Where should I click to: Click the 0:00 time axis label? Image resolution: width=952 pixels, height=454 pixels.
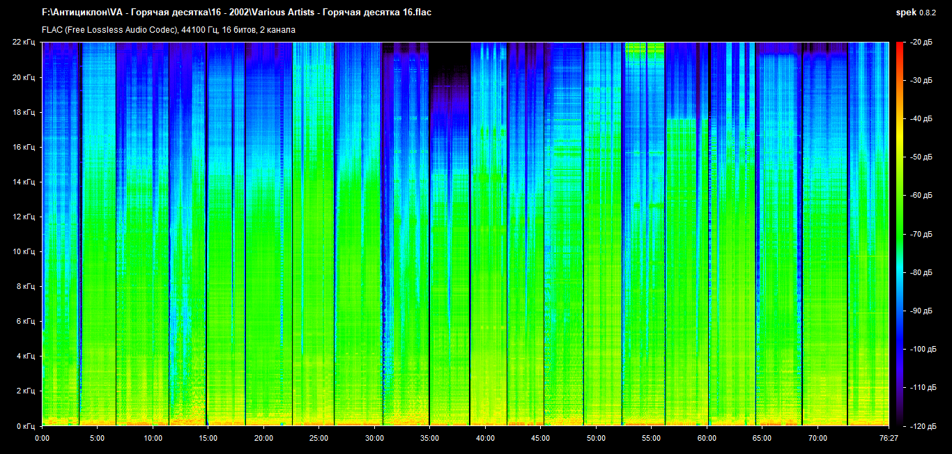(x=42, y=439)
